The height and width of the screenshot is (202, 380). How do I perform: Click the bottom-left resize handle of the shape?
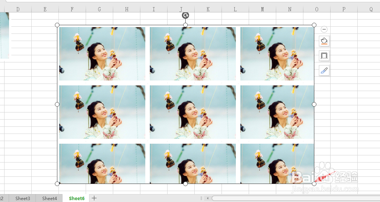point(57,184)
